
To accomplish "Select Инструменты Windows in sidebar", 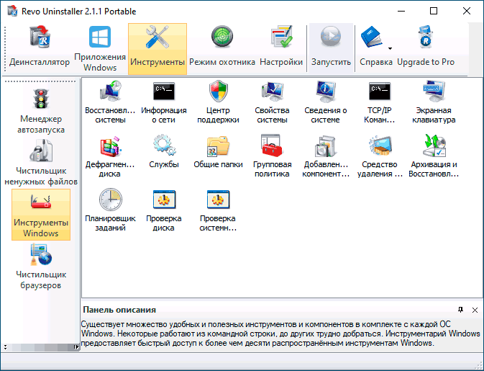I will tap(41, 215).
